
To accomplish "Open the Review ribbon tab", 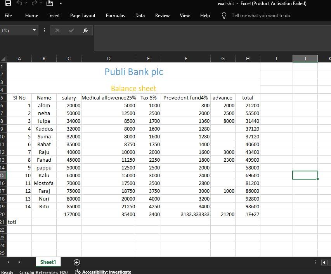I will 162,16.
